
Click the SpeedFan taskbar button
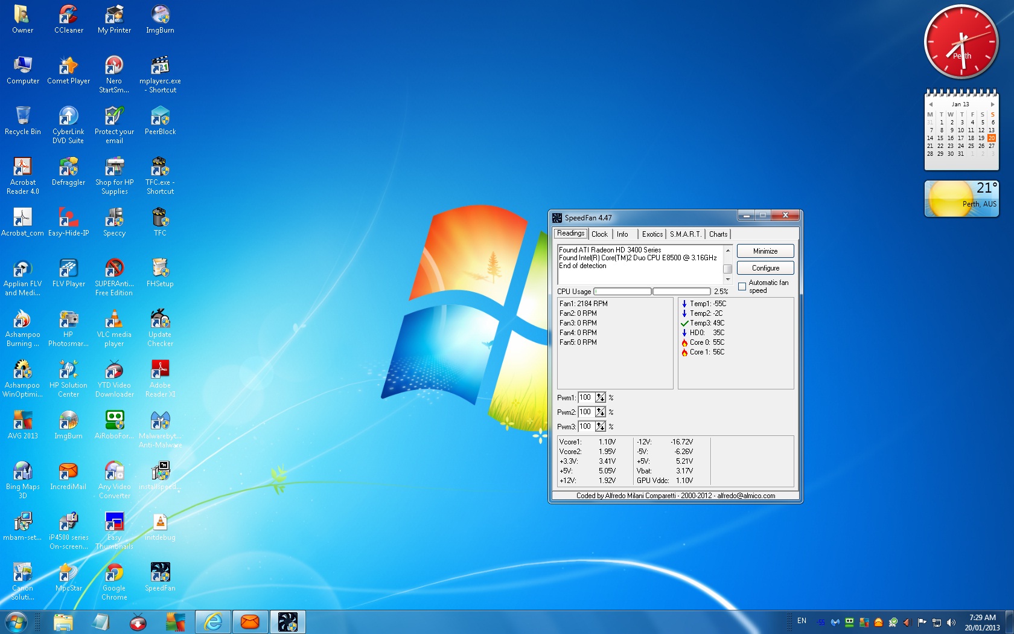coord(287,621)
